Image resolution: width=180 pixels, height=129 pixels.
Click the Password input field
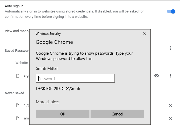pyautogui.click(x=75, y=79)
